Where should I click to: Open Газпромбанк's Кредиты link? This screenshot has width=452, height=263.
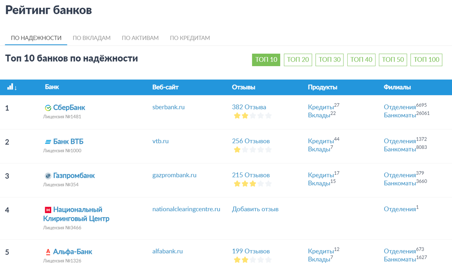coord(321,175)
